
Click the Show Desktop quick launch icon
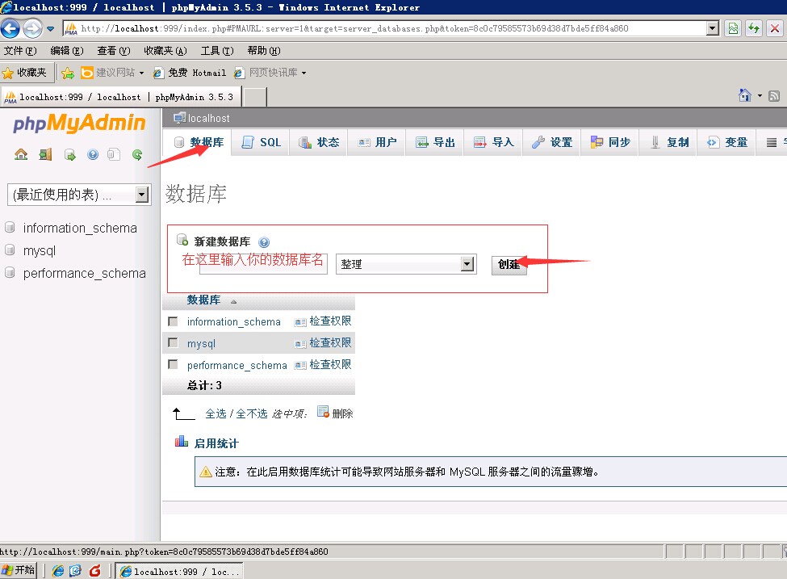76,570
